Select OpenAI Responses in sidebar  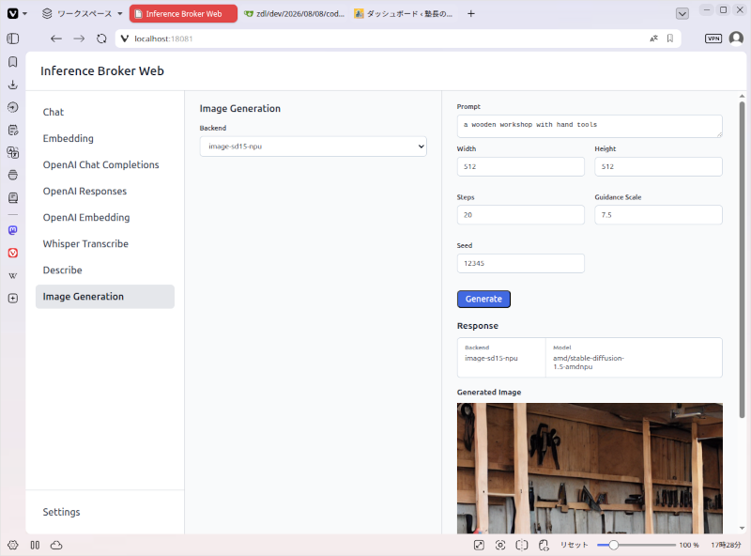pyautogui.click(x=105, y=192)
